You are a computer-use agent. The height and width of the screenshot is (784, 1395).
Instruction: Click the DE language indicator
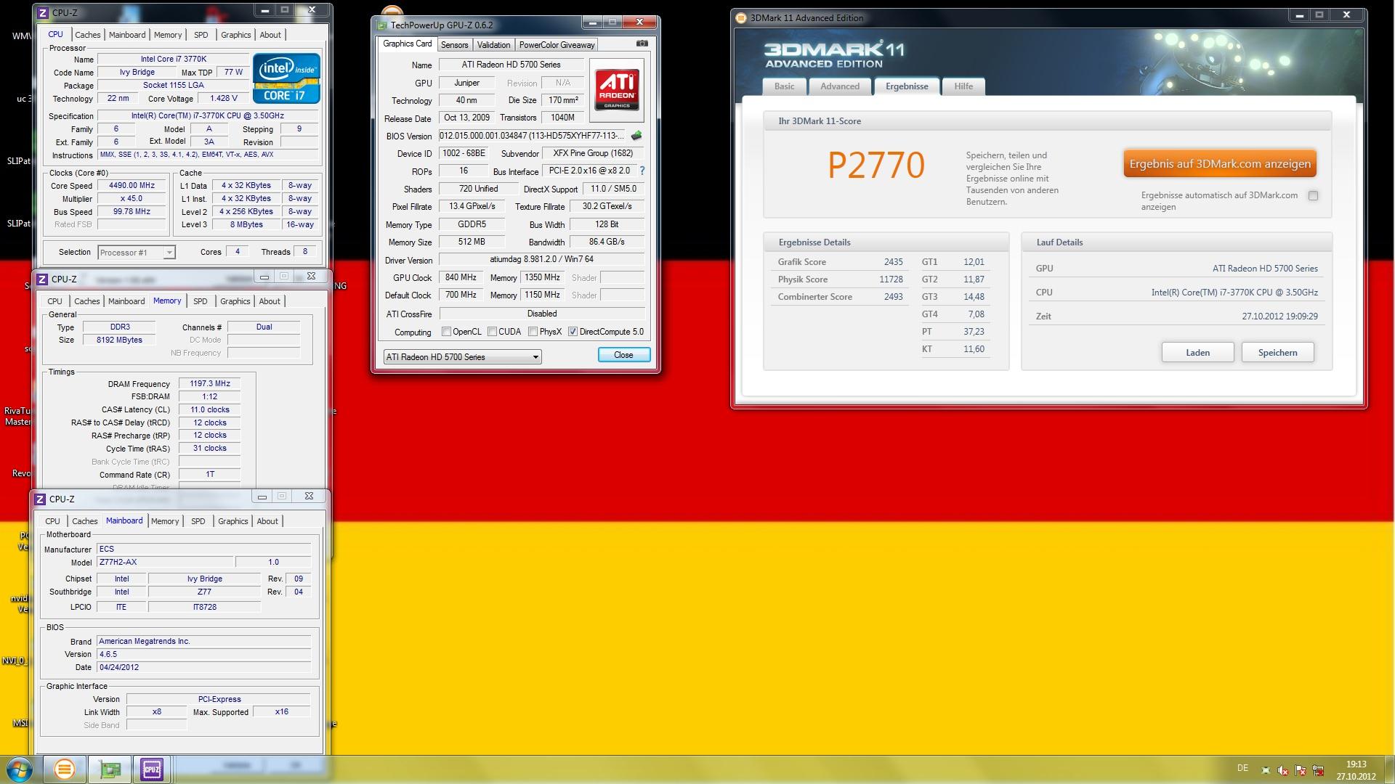pos(1242,768)
